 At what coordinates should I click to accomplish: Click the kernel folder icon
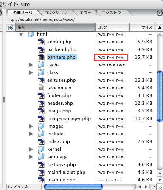click(41, 149)
